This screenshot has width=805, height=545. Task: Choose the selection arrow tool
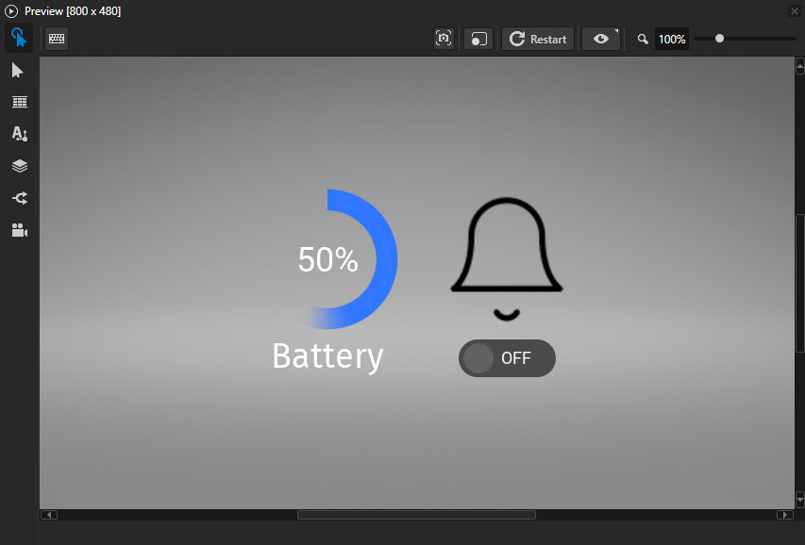[x=17, y=71]
